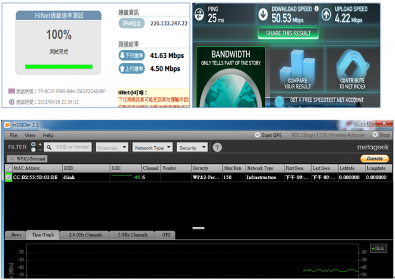Screen dimensions: 395x280
Task: Click the dlink RSSI signal bar
Action: tap(122, 175)
